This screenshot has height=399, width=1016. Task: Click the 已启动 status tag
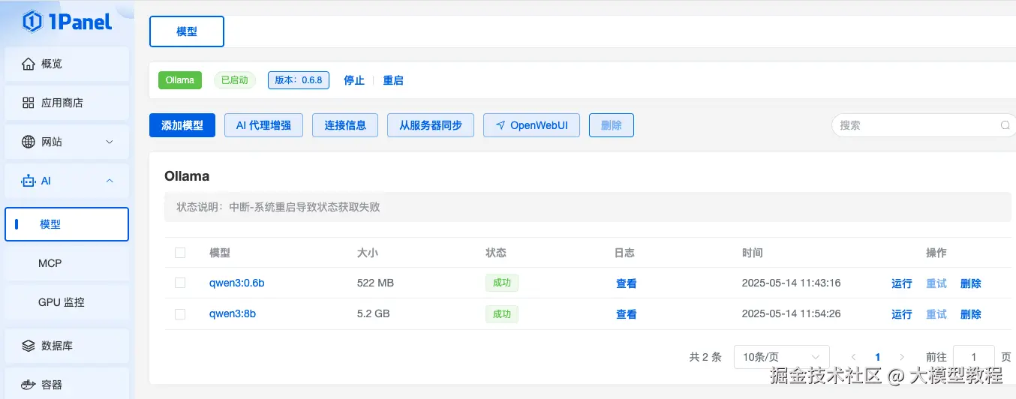(x=235, y=80)
